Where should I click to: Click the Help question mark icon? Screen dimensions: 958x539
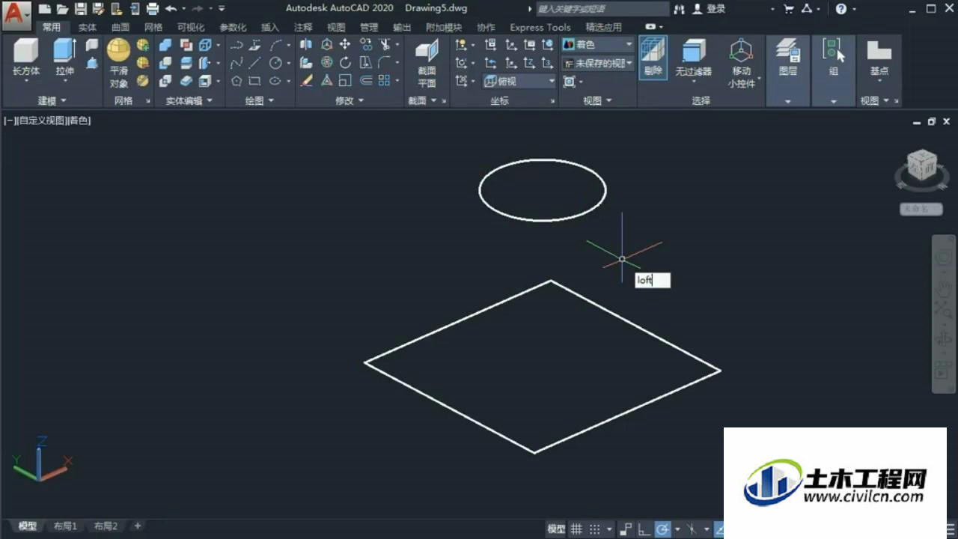[841, 9]
